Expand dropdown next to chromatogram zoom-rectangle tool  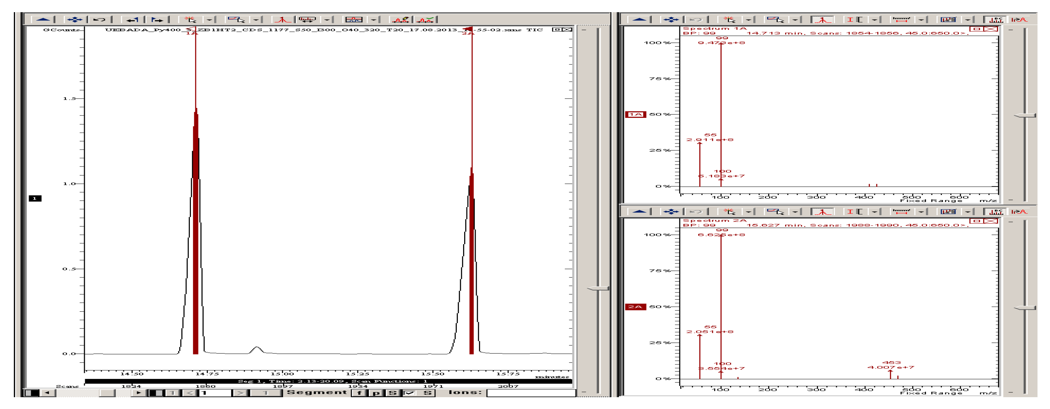coord(256,19)
